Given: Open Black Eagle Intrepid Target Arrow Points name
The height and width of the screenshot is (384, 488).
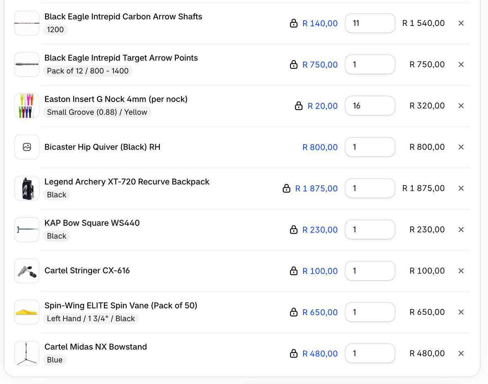Looking at the screenshot, I should (x=121, y=58).
